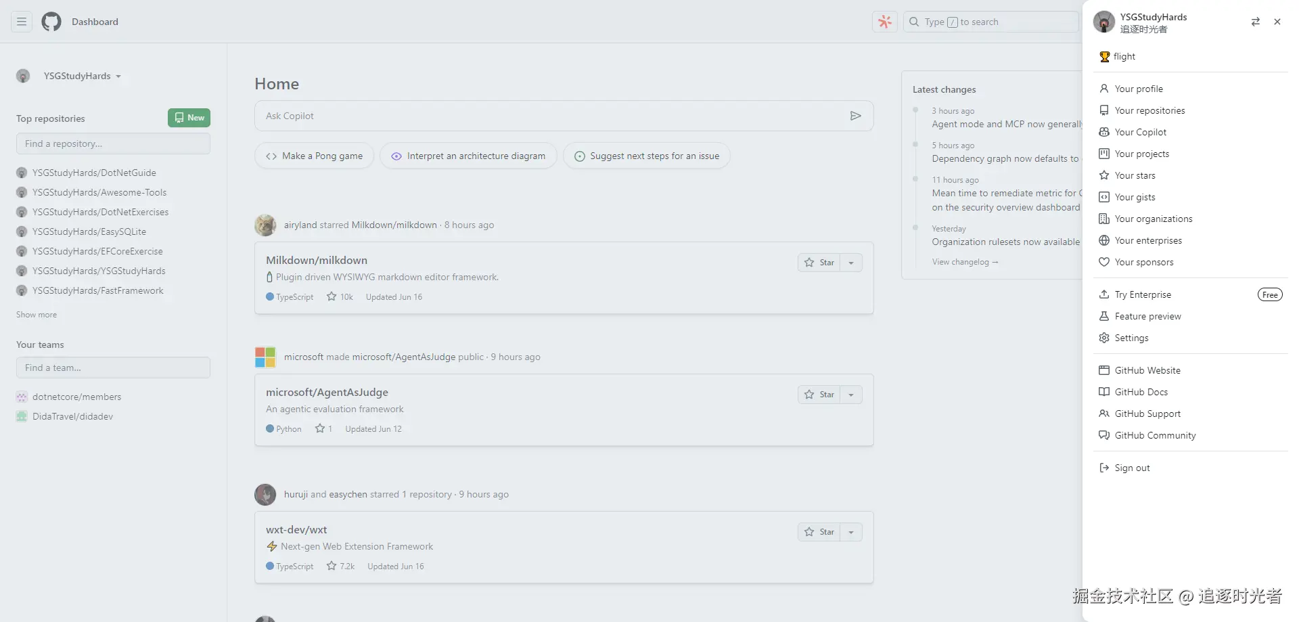Star the microsoft/AgentAsJudge repository
The height and width of the screenshot is (622, 1299).
pyautogui.click(x=819, y=395)
